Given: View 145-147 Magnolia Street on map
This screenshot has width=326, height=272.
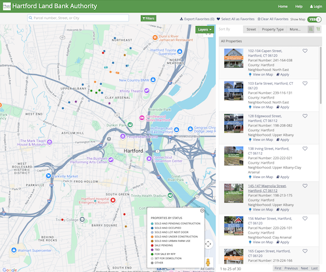Looking at the screenshot, I should pos(261,209).
